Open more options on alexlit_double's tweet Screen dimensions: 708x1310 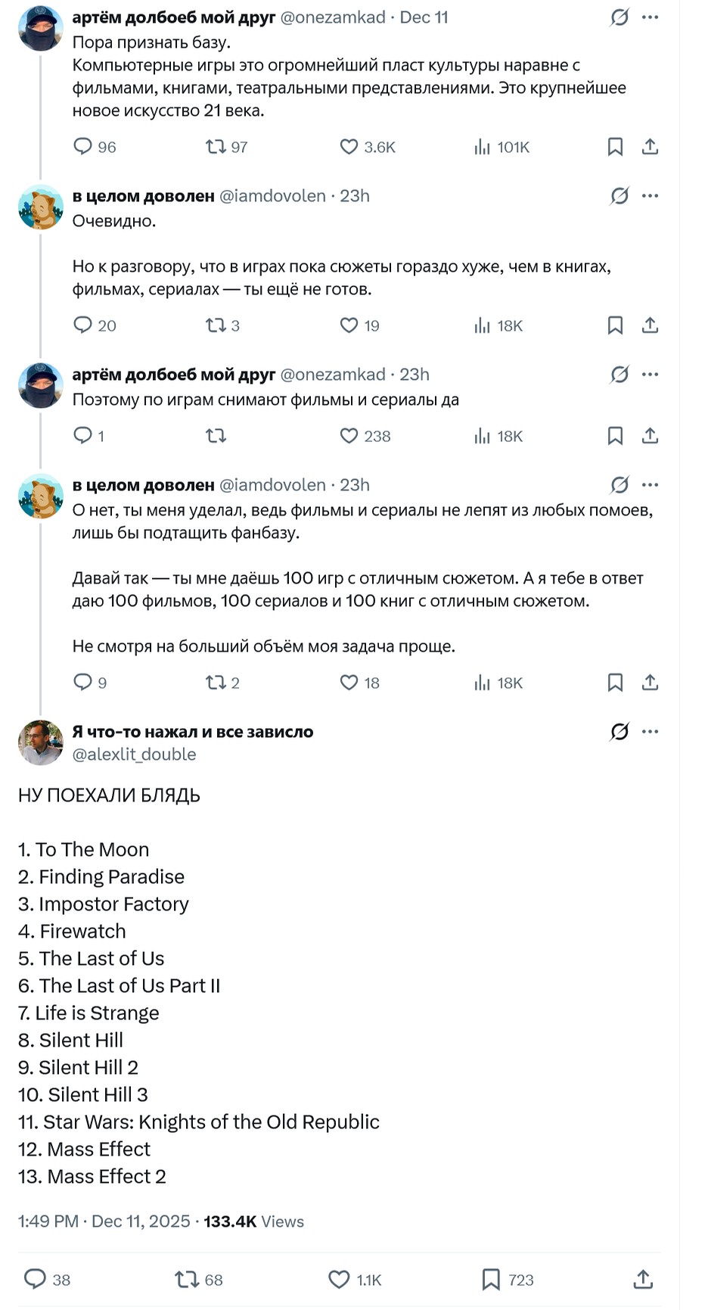(x=650, y=732)
